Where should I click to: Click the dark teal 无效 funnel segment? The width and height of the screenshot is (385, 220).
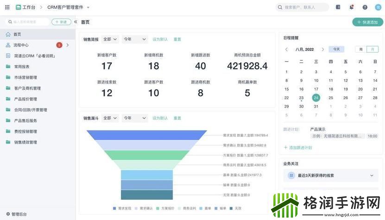click(x=147, y=195)
